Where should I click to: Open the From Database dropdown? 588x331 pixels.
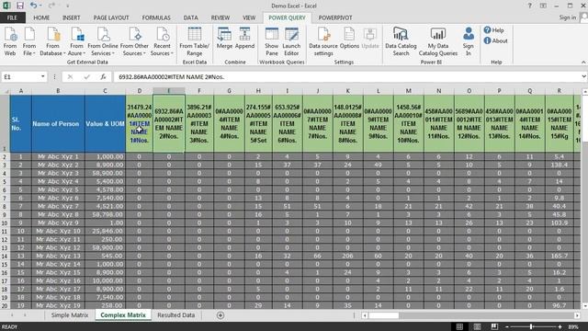tap(52, 41)
